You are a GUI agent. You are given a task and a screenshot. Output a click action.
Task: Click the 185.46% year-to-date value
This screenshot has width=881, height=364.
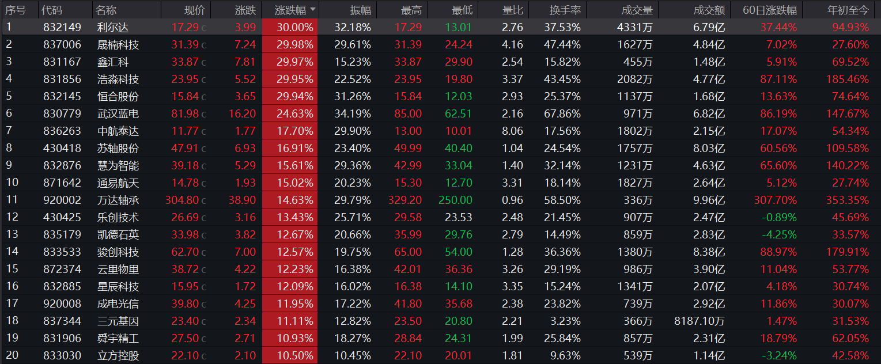tap(848, 79)
